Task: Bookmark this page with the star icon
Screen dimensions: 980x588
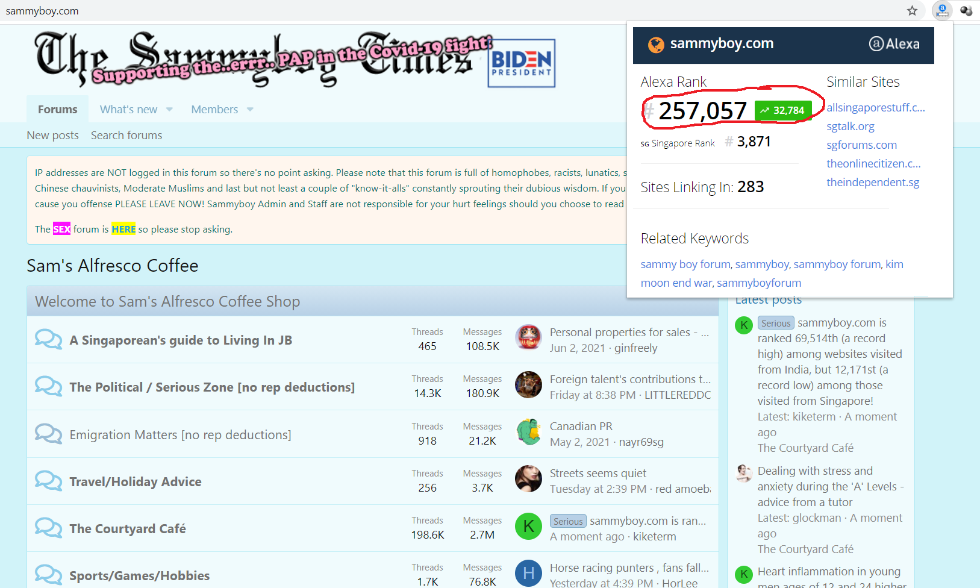Action: [x=912, y=10]
